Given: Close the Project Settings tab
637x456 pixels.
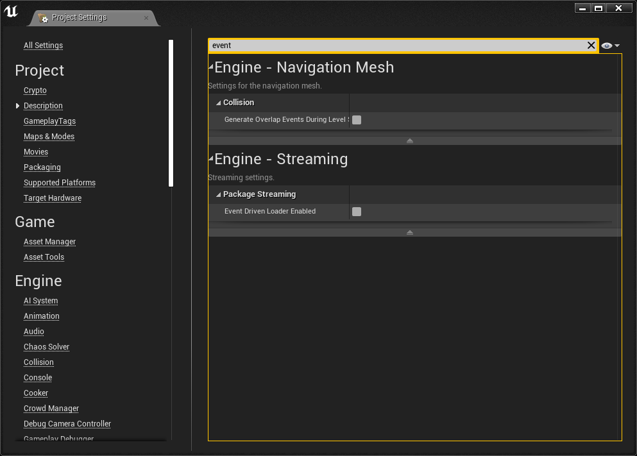Looking at the screenshot, I should 146,18.
